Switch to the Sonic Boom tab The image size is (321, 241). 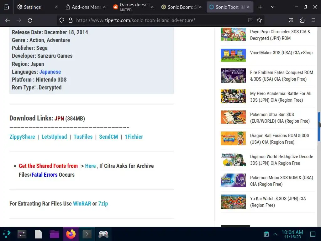tap(179, 7)
